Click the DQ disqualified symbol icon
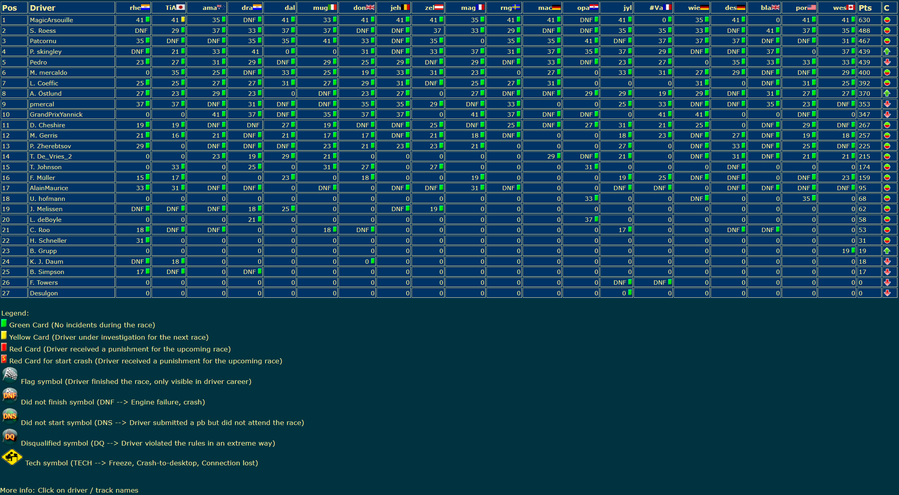 click(x=10, y=437)
